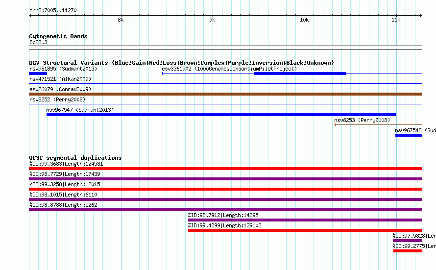Click the long blue nsv967547 gain bar
Screen dimensions: 436x270
tap(221, 115)
